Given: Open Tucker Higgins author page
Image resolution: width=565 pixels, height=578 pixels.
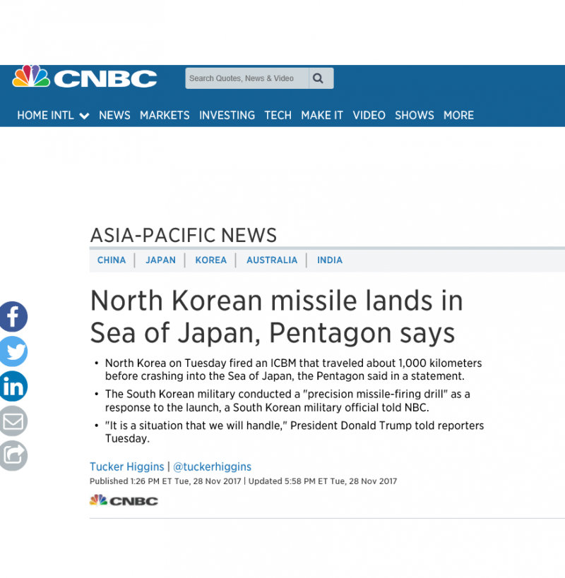Looking at the screenshot, I should pos(126,466).
